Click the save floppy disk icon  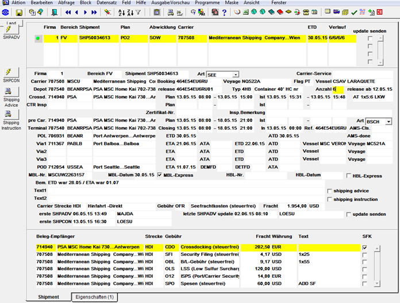point(19,12)
